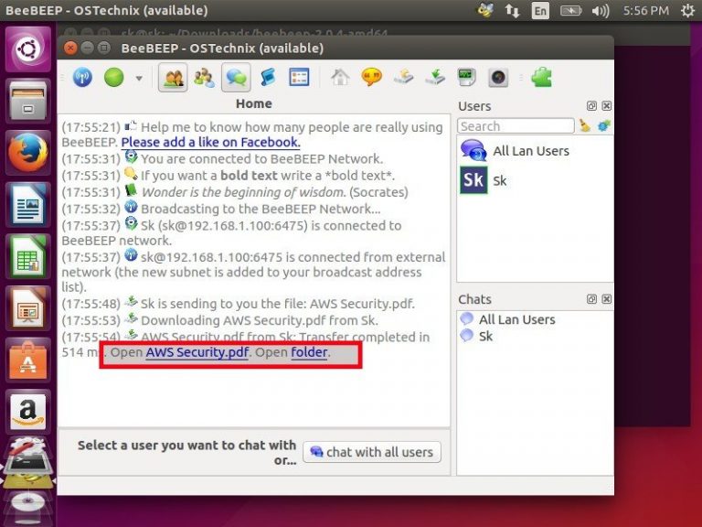Screen dimensions: 702x527
Task: Launch Firefox from the dock
Action: pos(27,153)
